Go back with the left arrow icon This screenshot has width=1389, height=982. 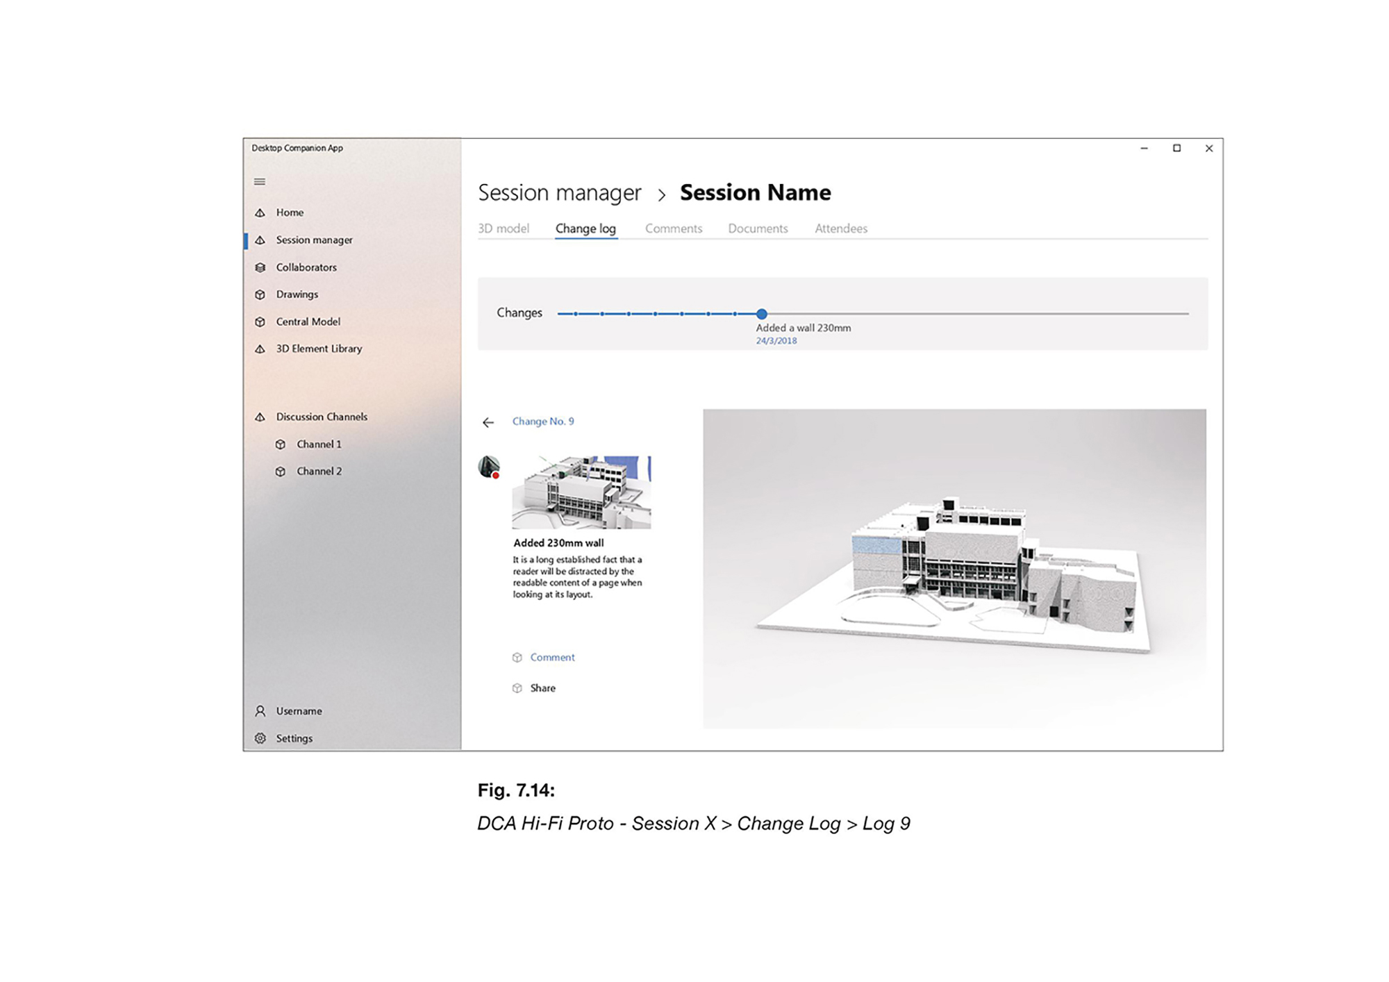coord(488,422)
